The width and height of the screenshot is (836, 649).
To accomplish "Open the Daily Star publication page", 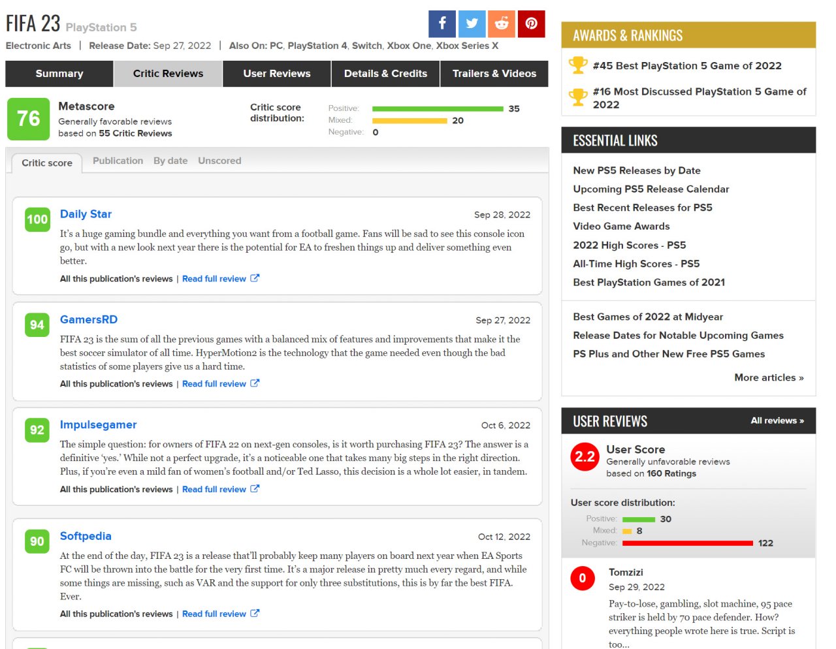I will (86, 214).
